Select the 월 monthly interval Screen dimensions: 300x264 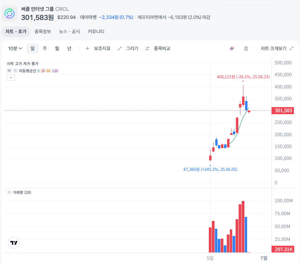pos(57,48)
